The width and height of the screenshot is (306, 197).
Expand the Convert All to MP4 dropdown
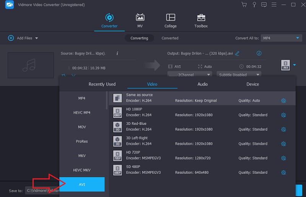(282, 38)
